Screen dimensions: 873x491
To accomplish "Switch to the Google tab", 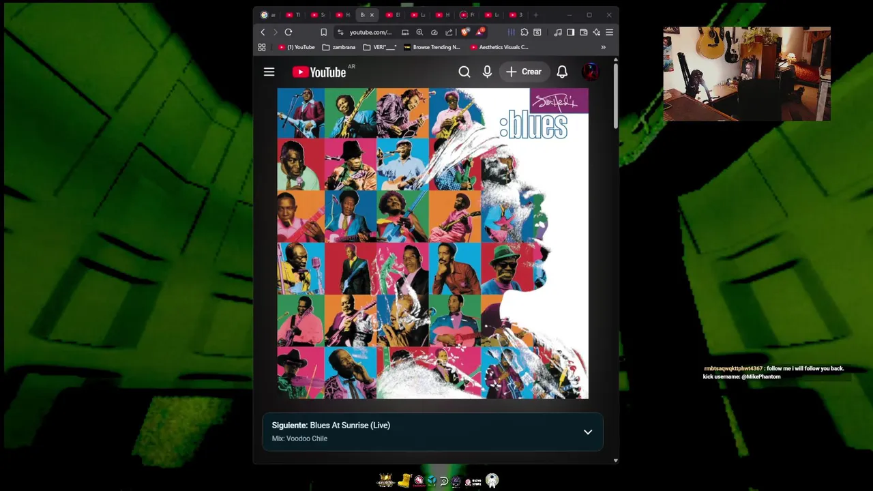I will (x=267, y=15).
